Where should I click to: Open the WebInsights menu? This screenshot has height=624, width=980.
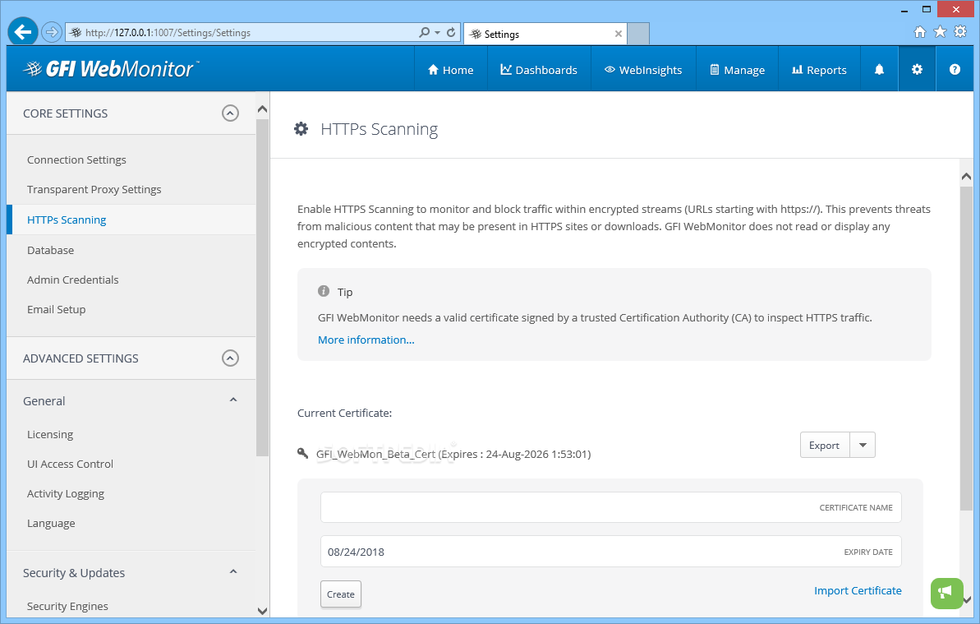click(643, 70)
